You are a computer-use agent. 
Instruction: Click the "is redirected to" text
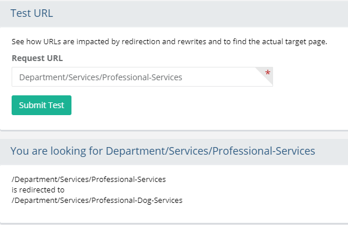(x=38, y=190)
